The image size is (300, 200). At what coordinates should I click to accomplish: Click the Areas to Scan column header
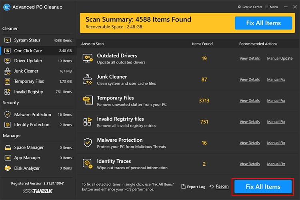coord(92,44)
